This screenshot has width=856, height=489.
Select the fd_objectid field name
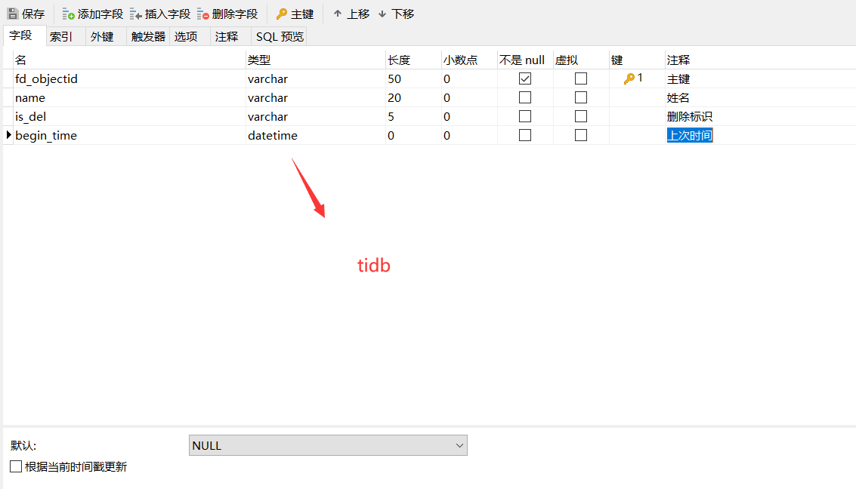click(46, 79)
